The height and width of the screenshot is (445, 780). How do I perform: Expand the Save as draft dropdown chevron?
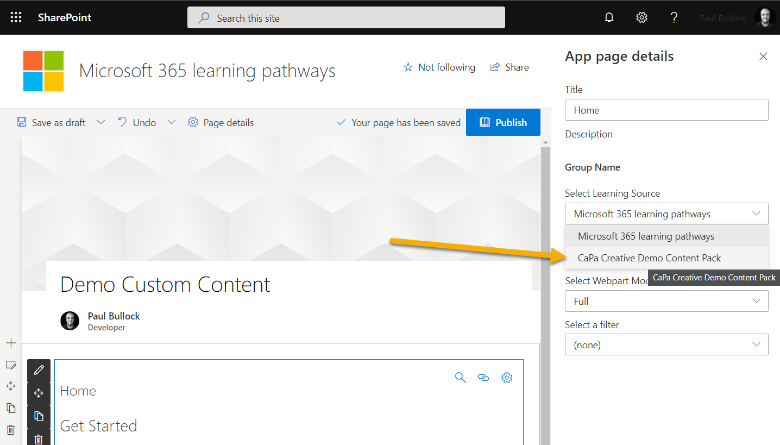[101, 122]
